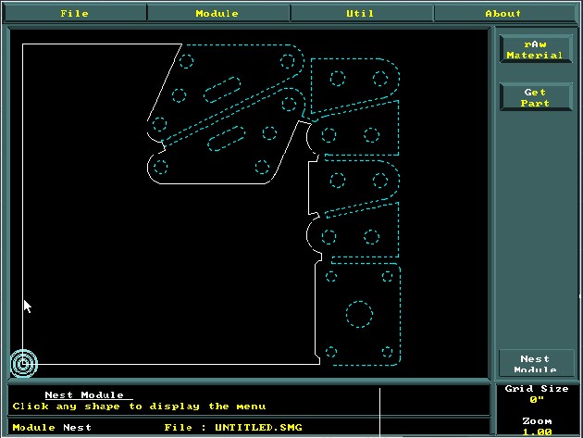
Task: Click the Get Part button
Action: coord(535,97)
